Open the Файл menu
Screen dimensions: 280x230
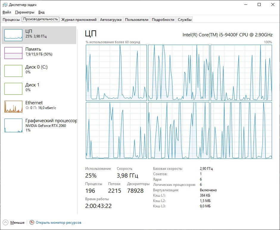click(x=7, y=12)
